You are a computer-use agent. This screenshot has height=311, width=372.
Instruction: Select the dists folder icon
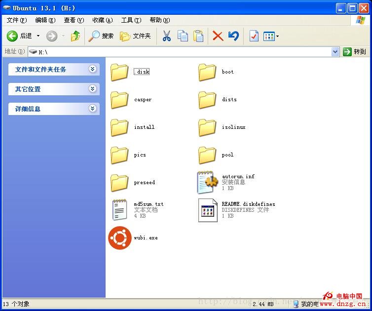coord(207,100)
